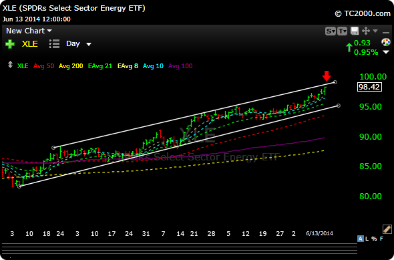Screen dimensions: 394x260
Task: Click the 85.00 price axis label
Action: [x=371, y=166]
